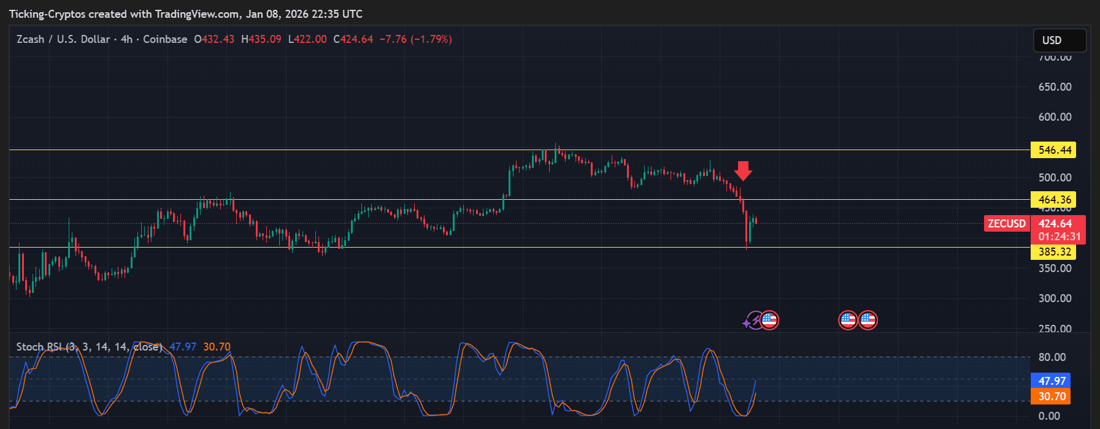Viewport: 1100px width, 429px height.
Task: Click the L422.00 low value
Action: pos(307,39)
